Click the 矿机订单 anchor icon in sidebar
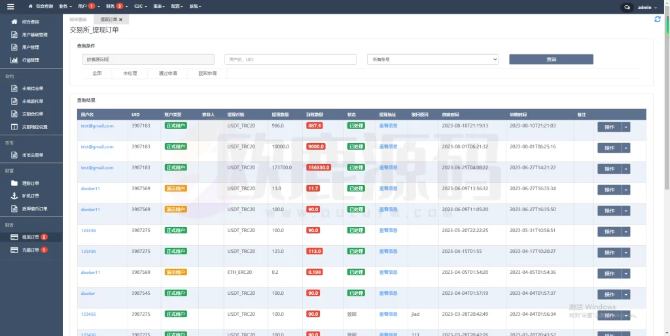The height and width of the screenshot is (336, 670). coord(14,195)
